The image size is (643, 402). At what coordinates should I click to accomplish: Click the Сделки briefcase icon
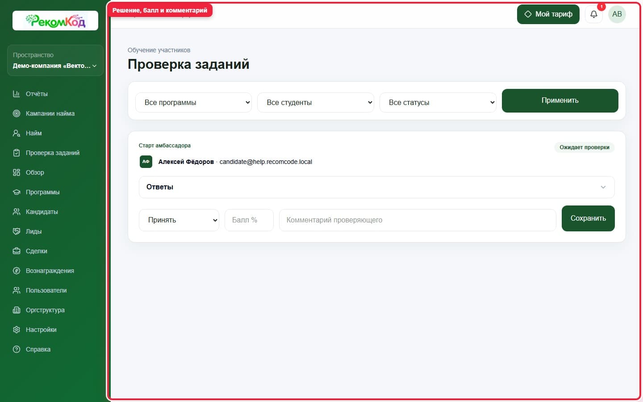[17, 251]
